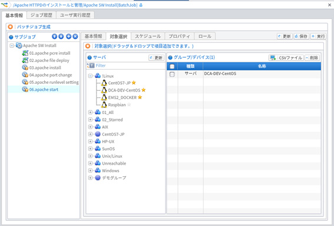Switch to the ユーザ実行履歴 tab
The image size is (334, 226).
coord(75,15)
